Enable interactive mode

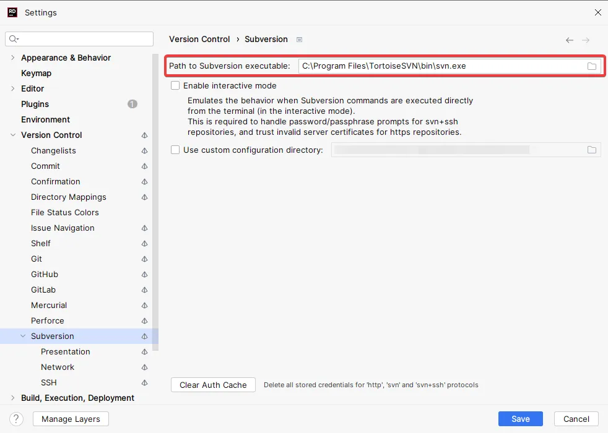click(x=175, y=85)
